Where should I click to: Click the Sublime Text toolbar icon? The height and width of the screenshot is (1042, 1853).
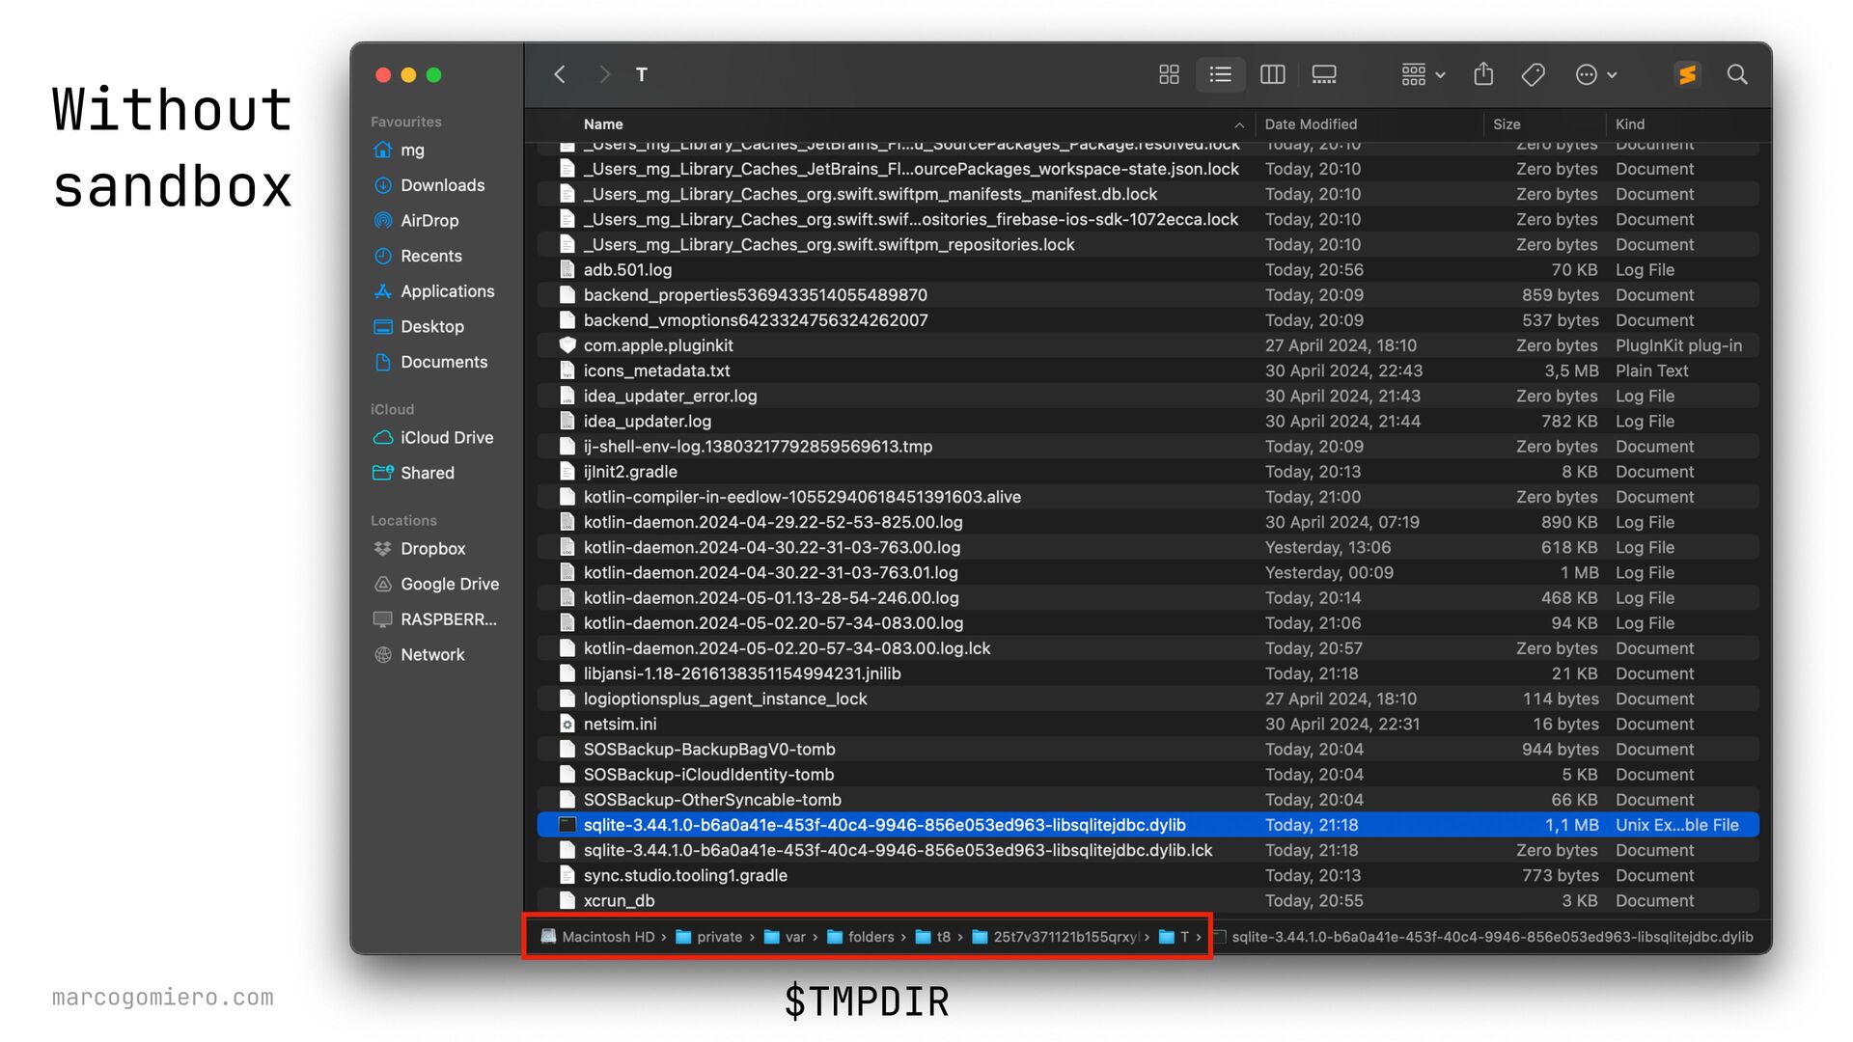pos(1687,74)
